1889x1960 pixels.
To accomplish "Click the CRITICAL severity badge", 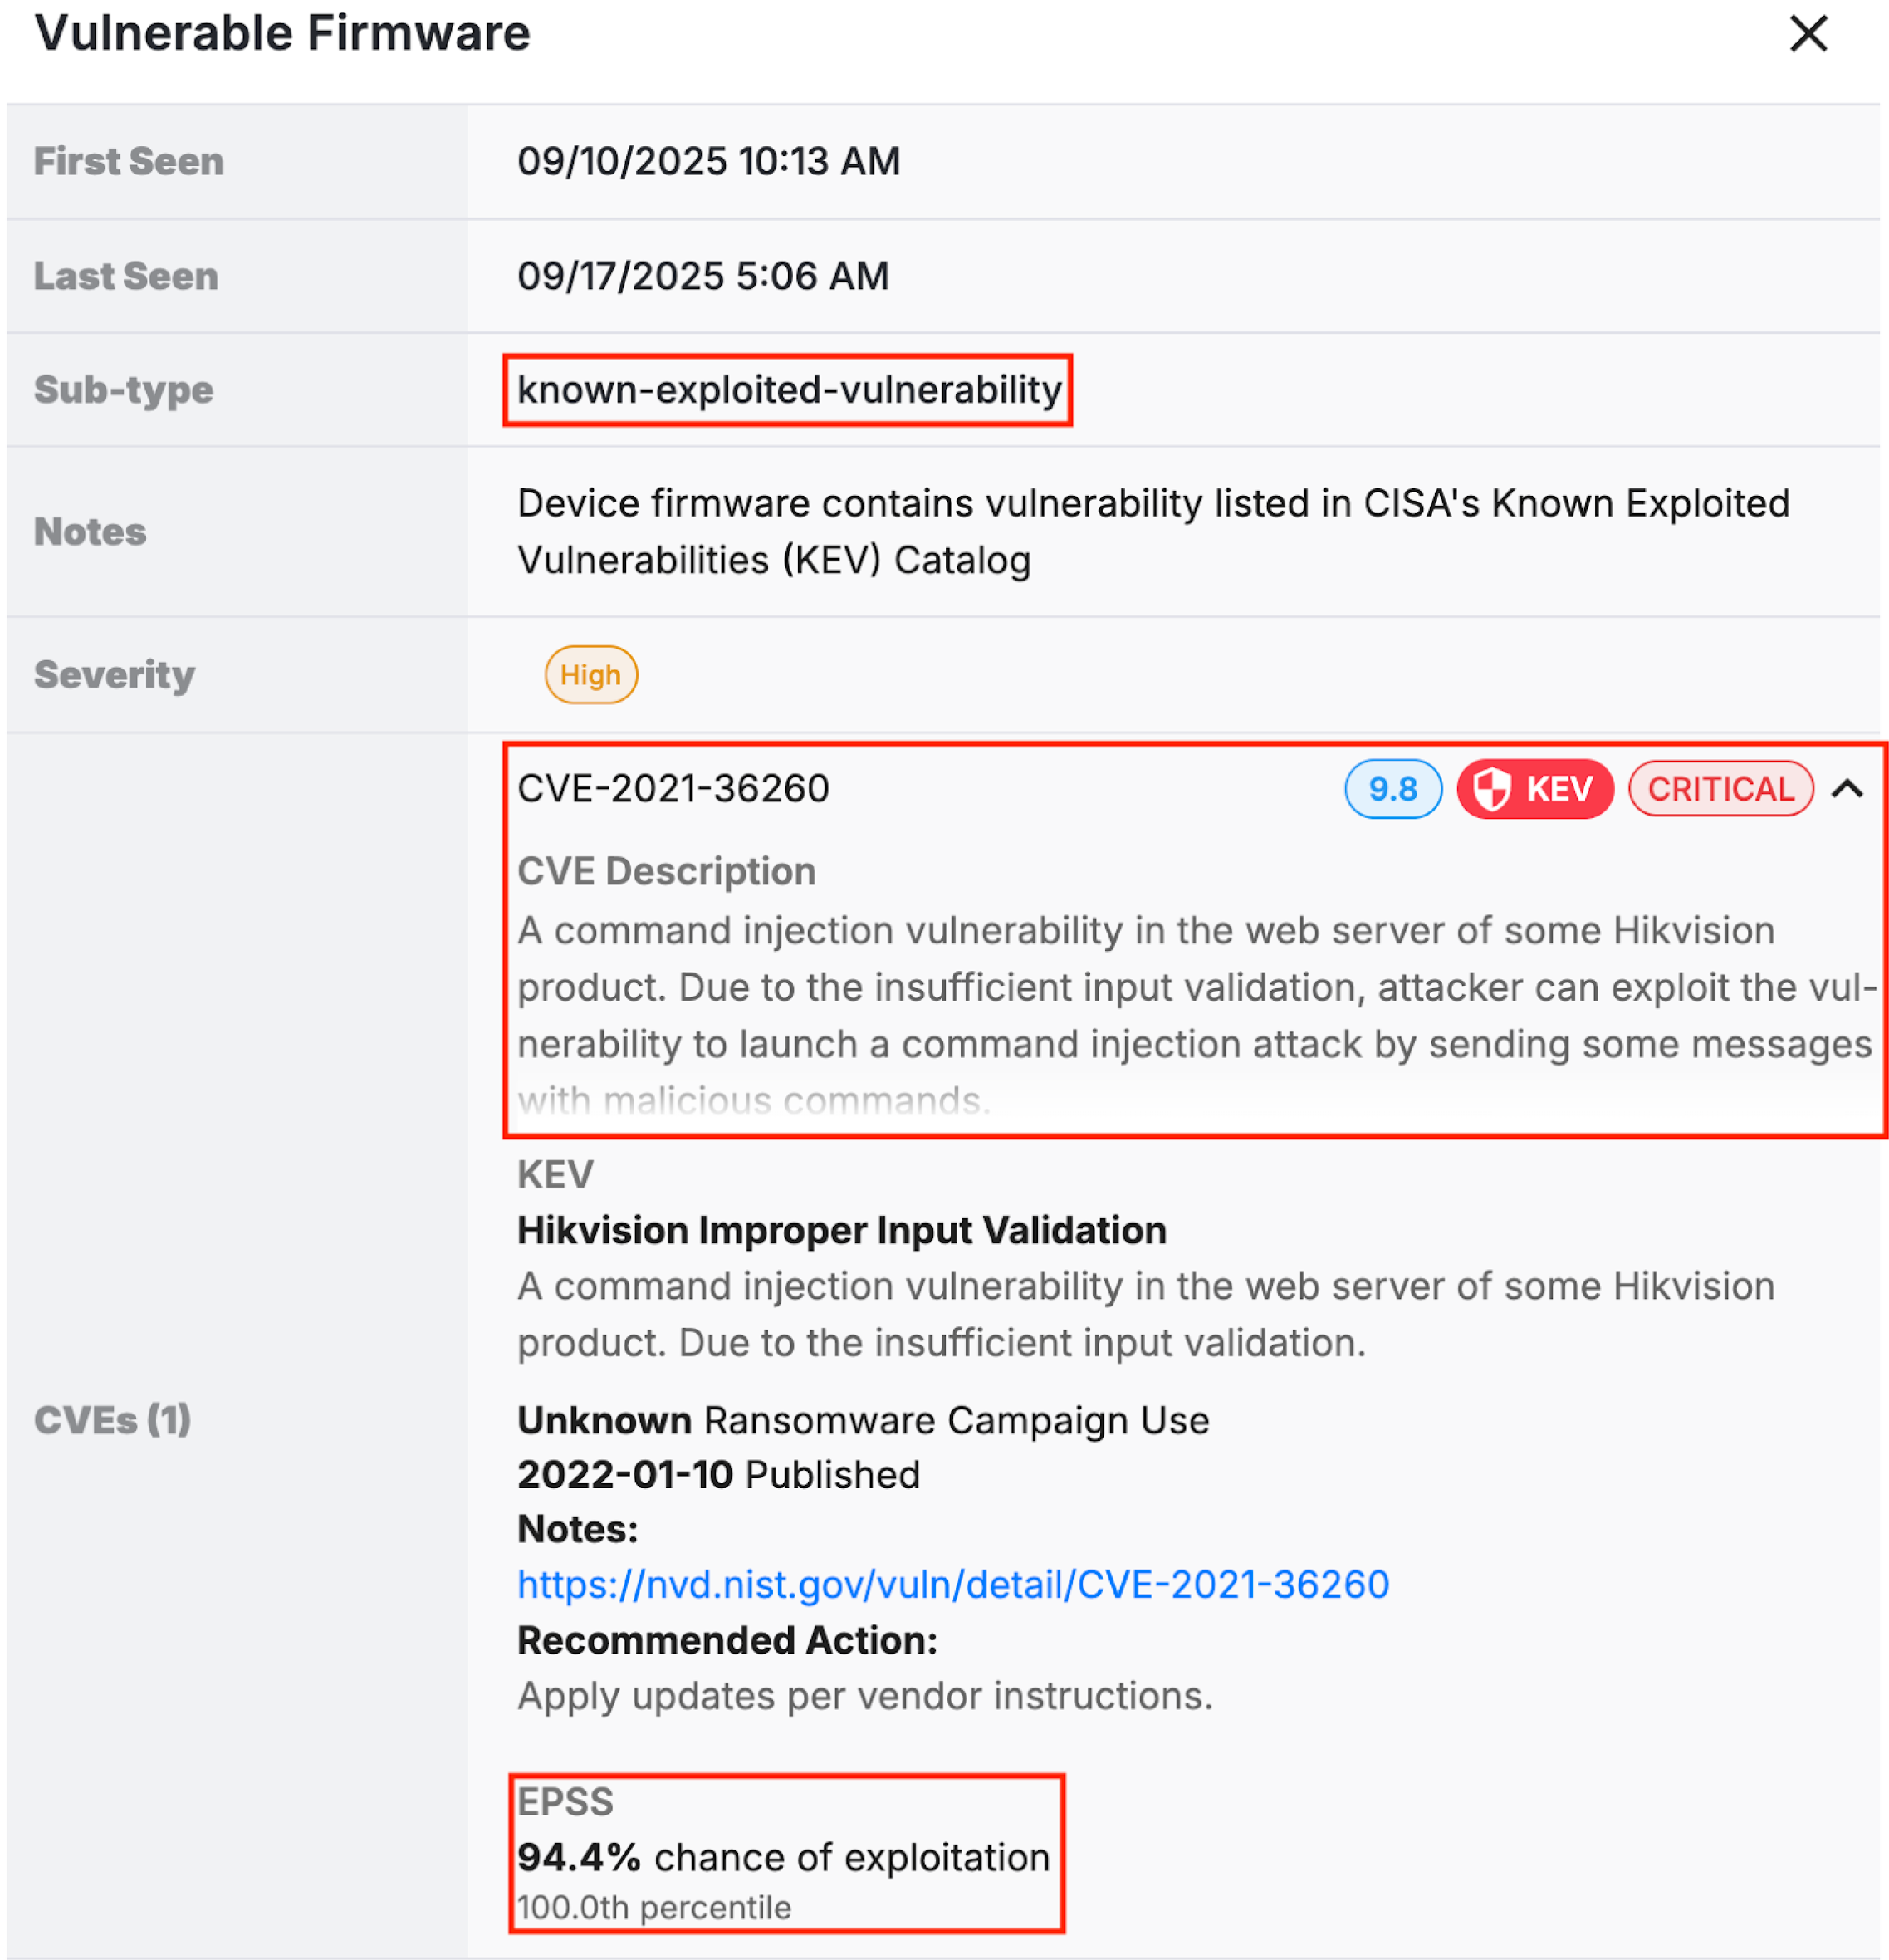I will click(1719, 789).
